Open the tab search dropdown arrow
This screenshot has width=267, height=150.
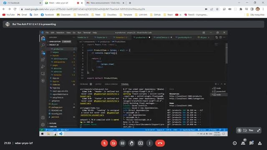click(x=239, y=3)
